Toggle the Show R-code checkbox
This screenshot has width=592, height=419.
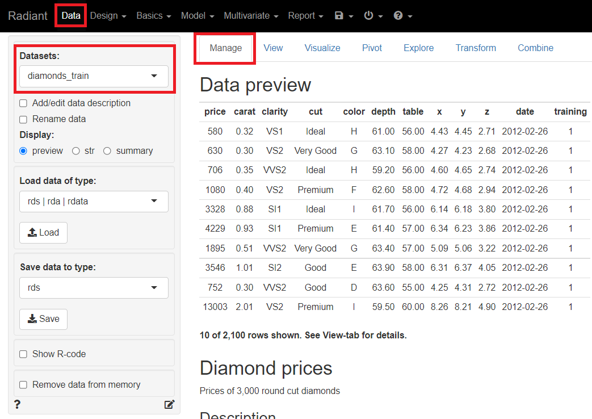coord(23,354)
